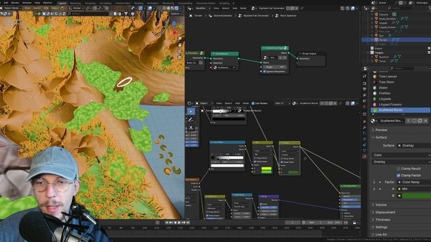
Task: Play the animation forward
Action: (179, 223)
